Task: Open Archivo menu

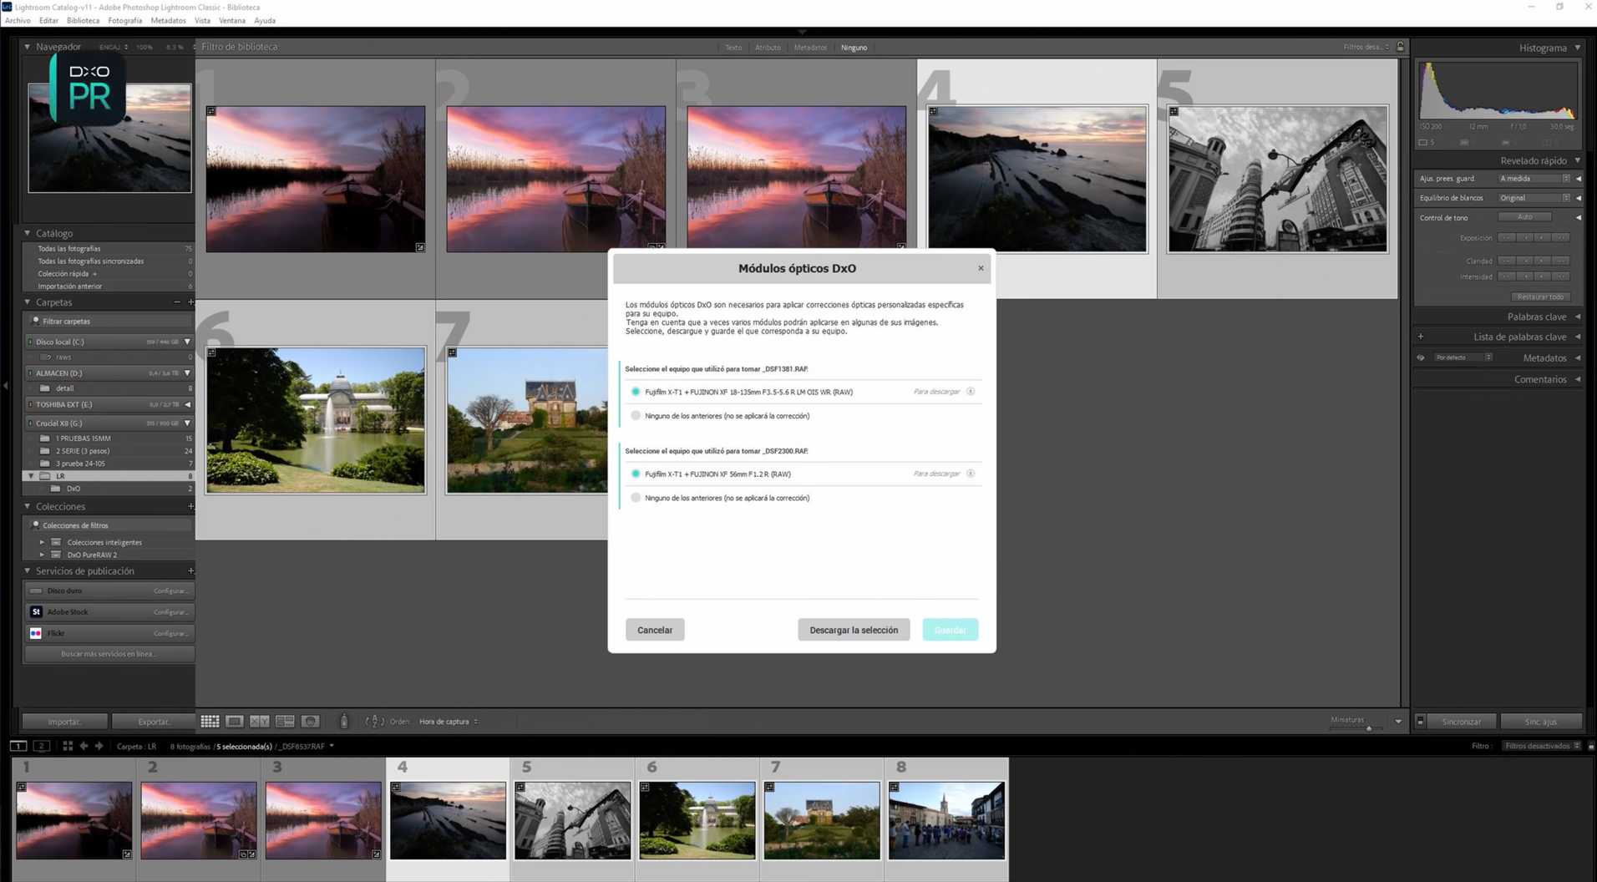Action: [18, 20]
